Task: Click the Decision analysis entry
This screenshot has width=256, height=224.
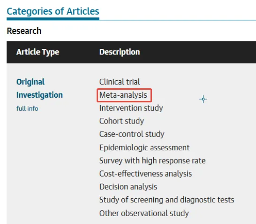Action: pos(128,187)
